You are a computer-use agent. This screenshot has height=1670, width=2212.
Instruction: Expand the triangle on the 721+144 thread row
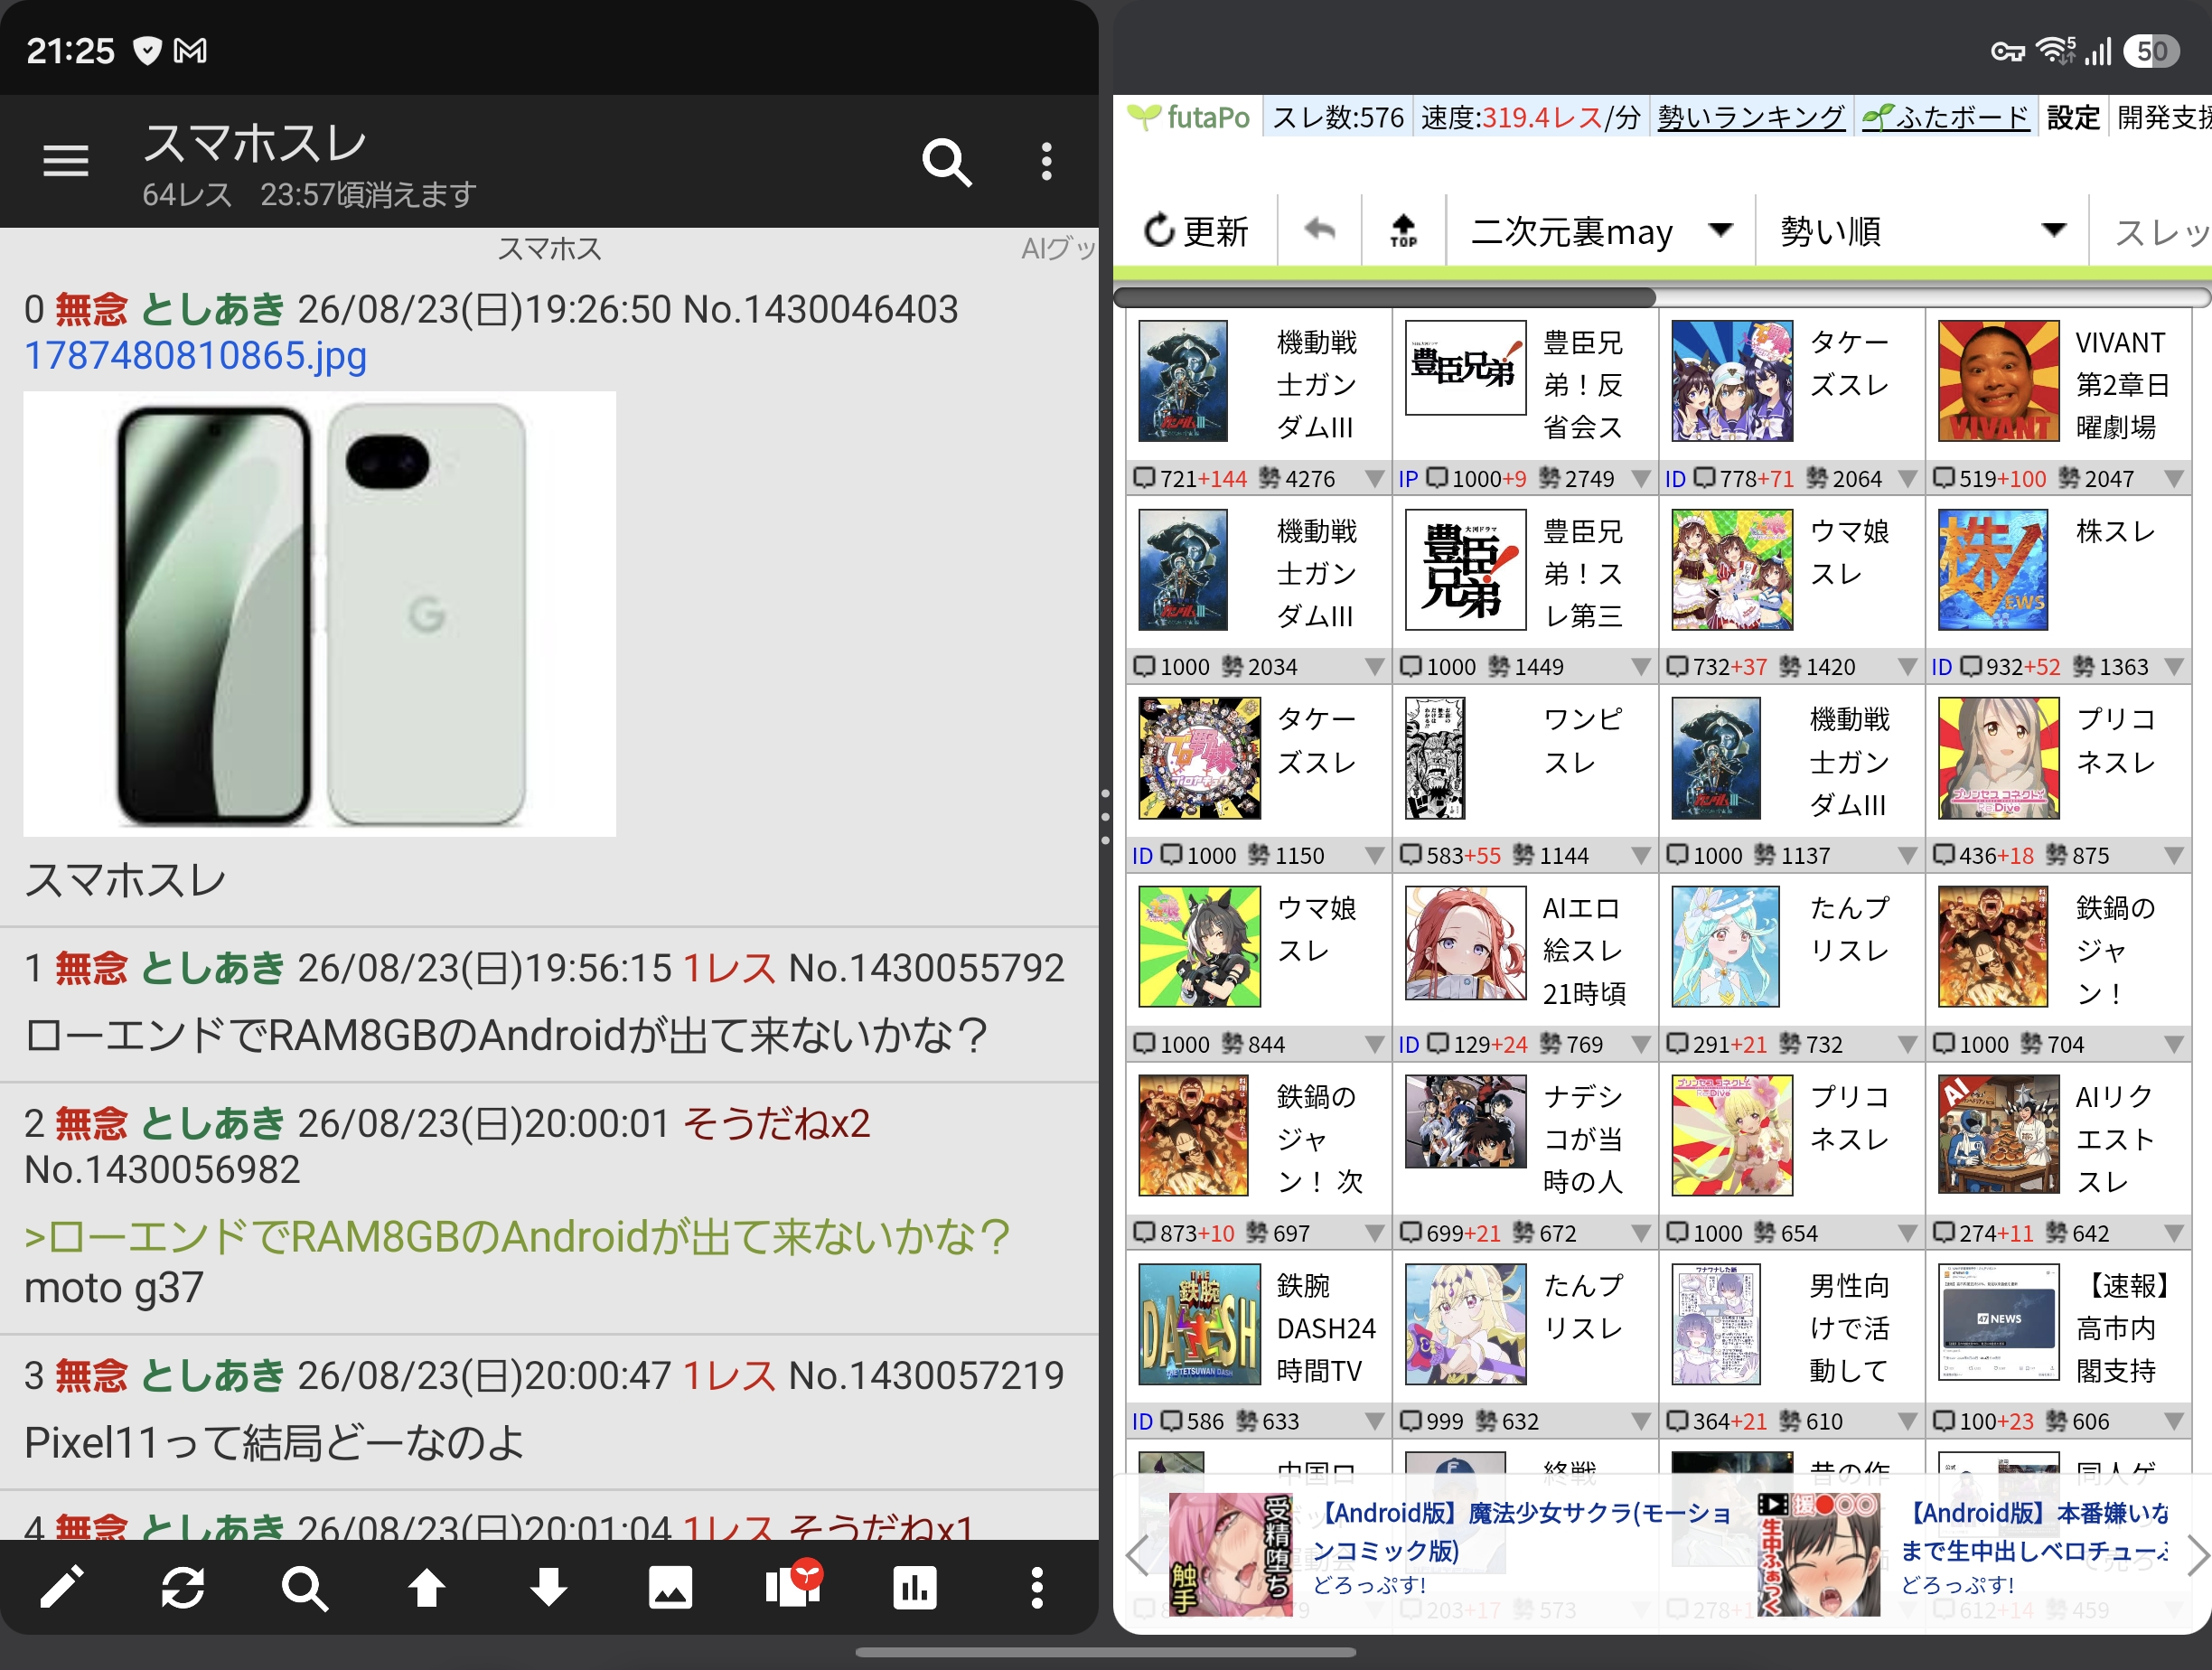[1374, 479]
